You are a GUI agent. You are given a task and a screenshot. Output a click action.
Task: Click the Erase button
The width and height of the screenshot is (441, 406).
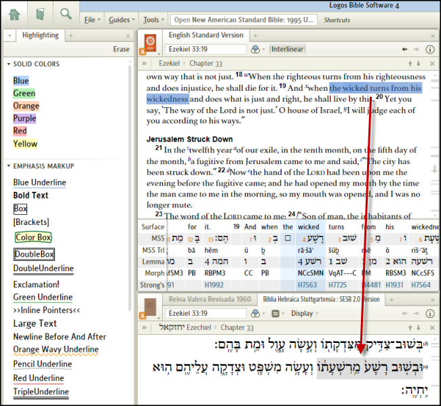tap(121, 49)
